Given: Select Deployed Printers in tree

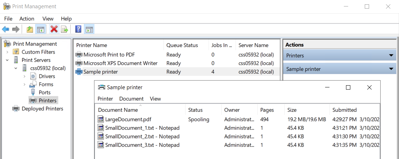Looking at the screenshot, I should 42,109.
